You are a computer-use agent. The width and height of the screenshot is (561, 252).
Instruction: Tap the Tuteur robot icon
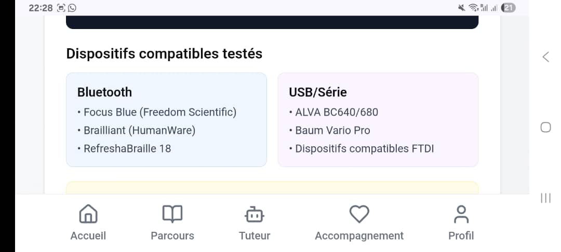(255, 214)
